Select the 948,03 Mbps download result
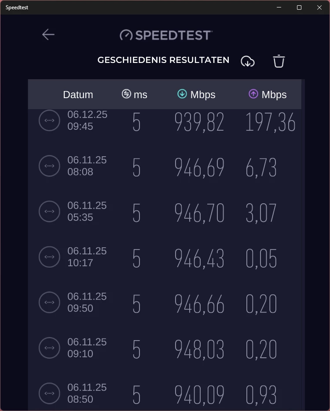Image resolution: width=330 pixels, height=411 pixels. click(199, 349)
